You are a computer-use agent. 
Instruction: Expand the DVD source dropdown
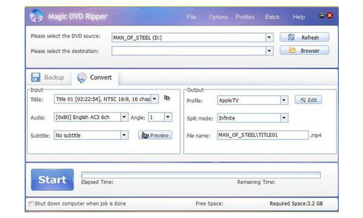[269, 38]
